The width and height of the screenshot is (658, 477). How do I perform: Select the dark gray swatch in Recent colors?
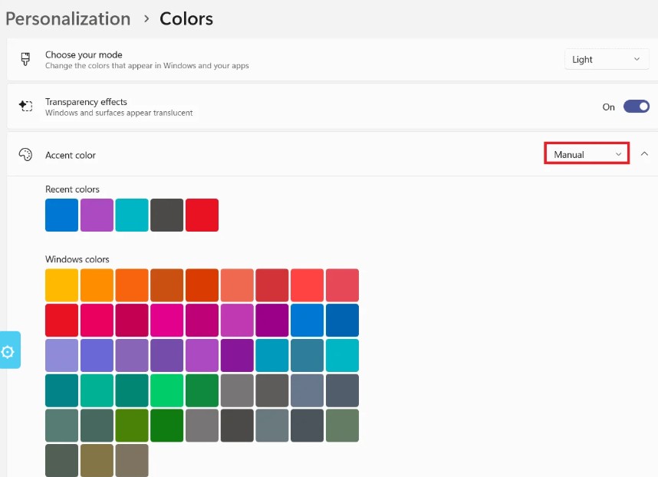coord(166,215)
